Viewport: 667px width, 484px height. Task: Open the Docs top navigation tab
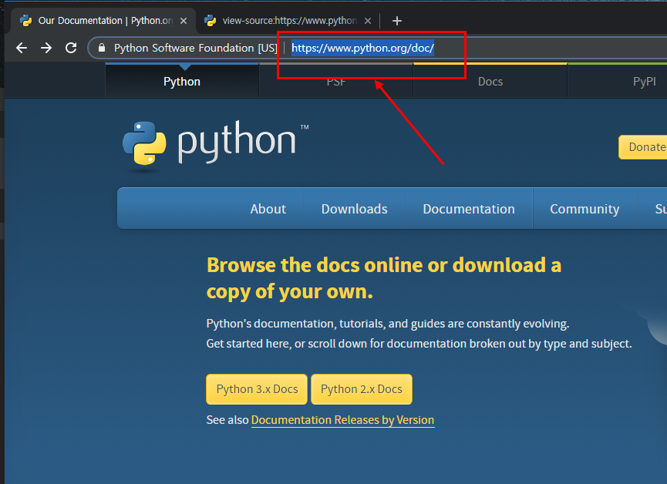point(490,82)
